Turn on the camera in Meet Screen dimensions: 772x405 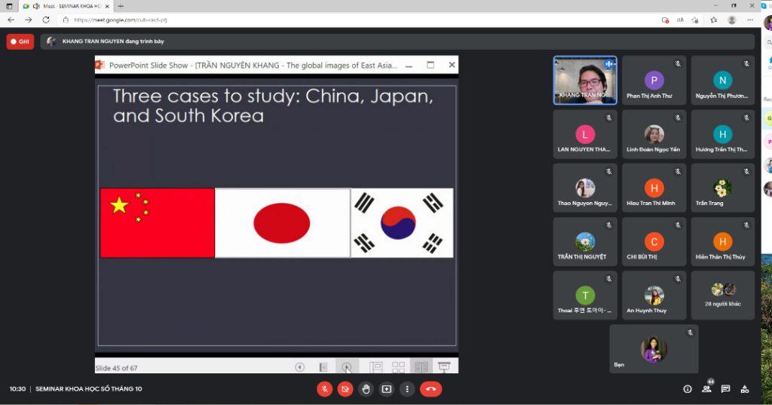345,389
